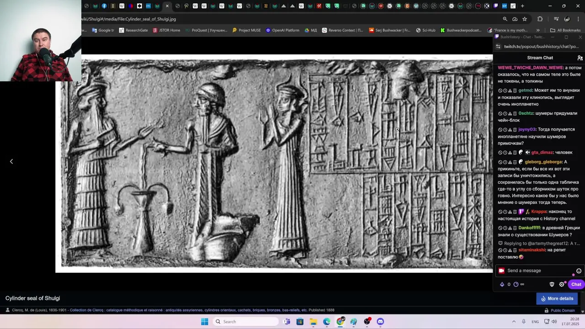
Task: Delete joyny03's message via trash icon
Action: pos(515,129)
